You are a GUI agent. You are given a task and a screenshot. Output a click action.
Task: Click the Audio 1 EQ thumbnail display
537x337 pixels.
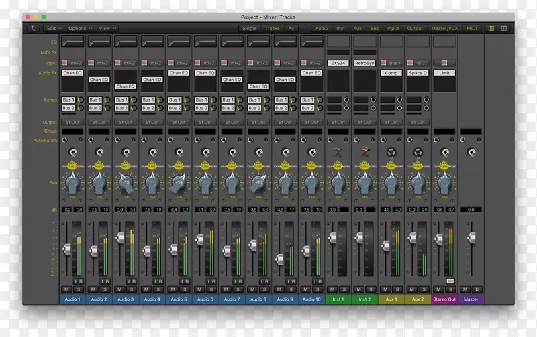[x=72, y=42]
